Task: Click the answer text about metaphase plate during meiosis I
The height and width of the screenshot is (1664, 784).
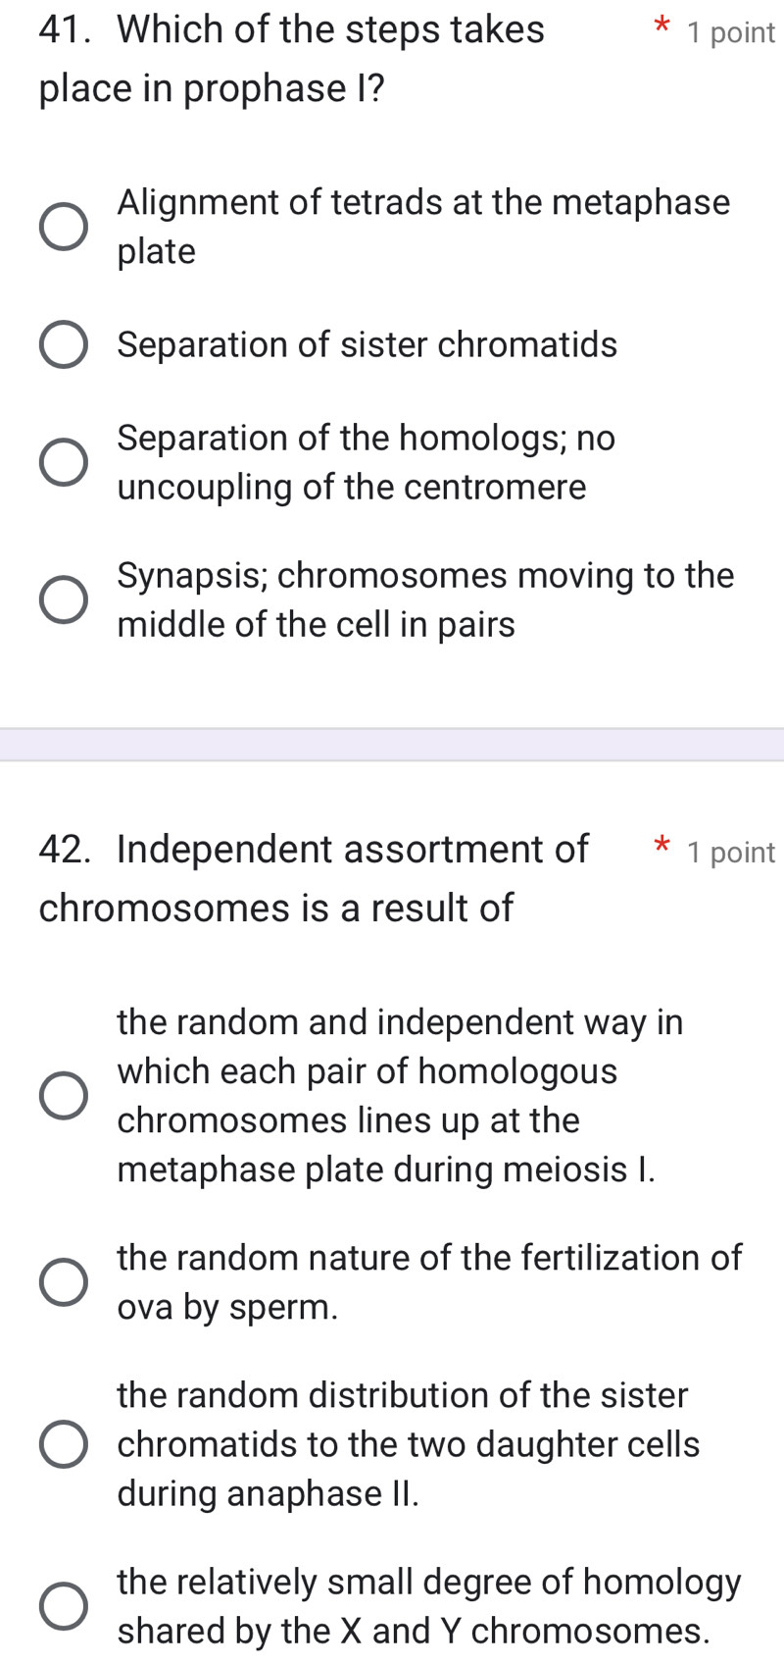Action: pos(400,1096)
